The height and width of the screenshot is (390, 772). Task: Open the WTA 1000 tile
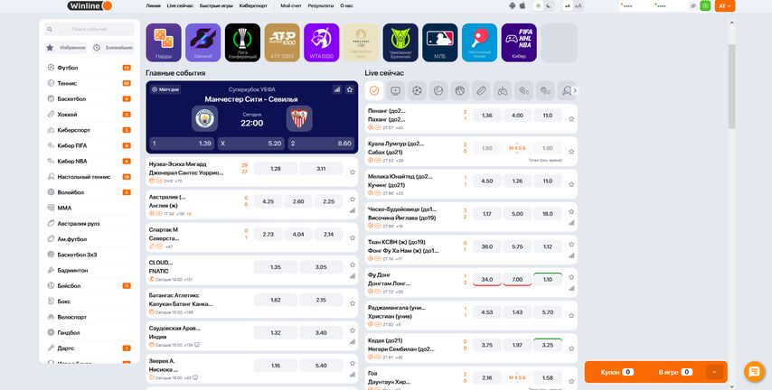(321, 42)
